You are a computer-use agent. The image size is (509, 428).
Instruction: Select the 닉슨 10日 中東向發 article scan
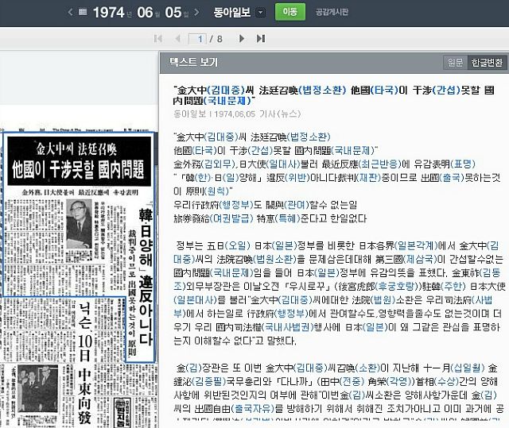pyautogui.click(x=85, y=363)
